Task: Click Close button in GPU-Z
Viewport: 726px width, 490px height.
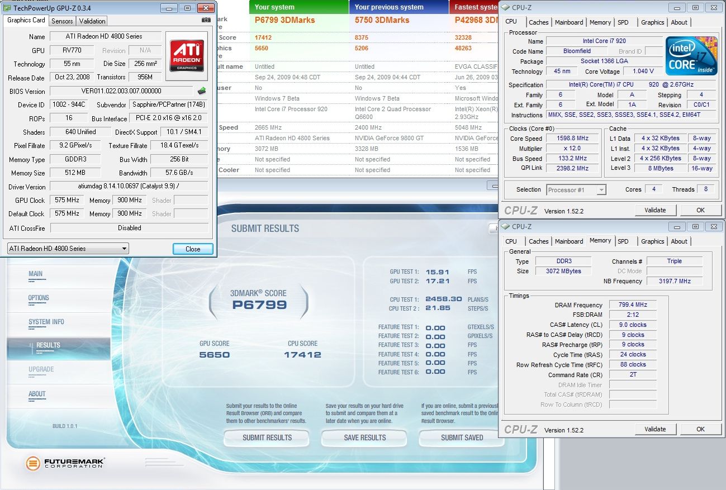Action: (x=193, y=249)
